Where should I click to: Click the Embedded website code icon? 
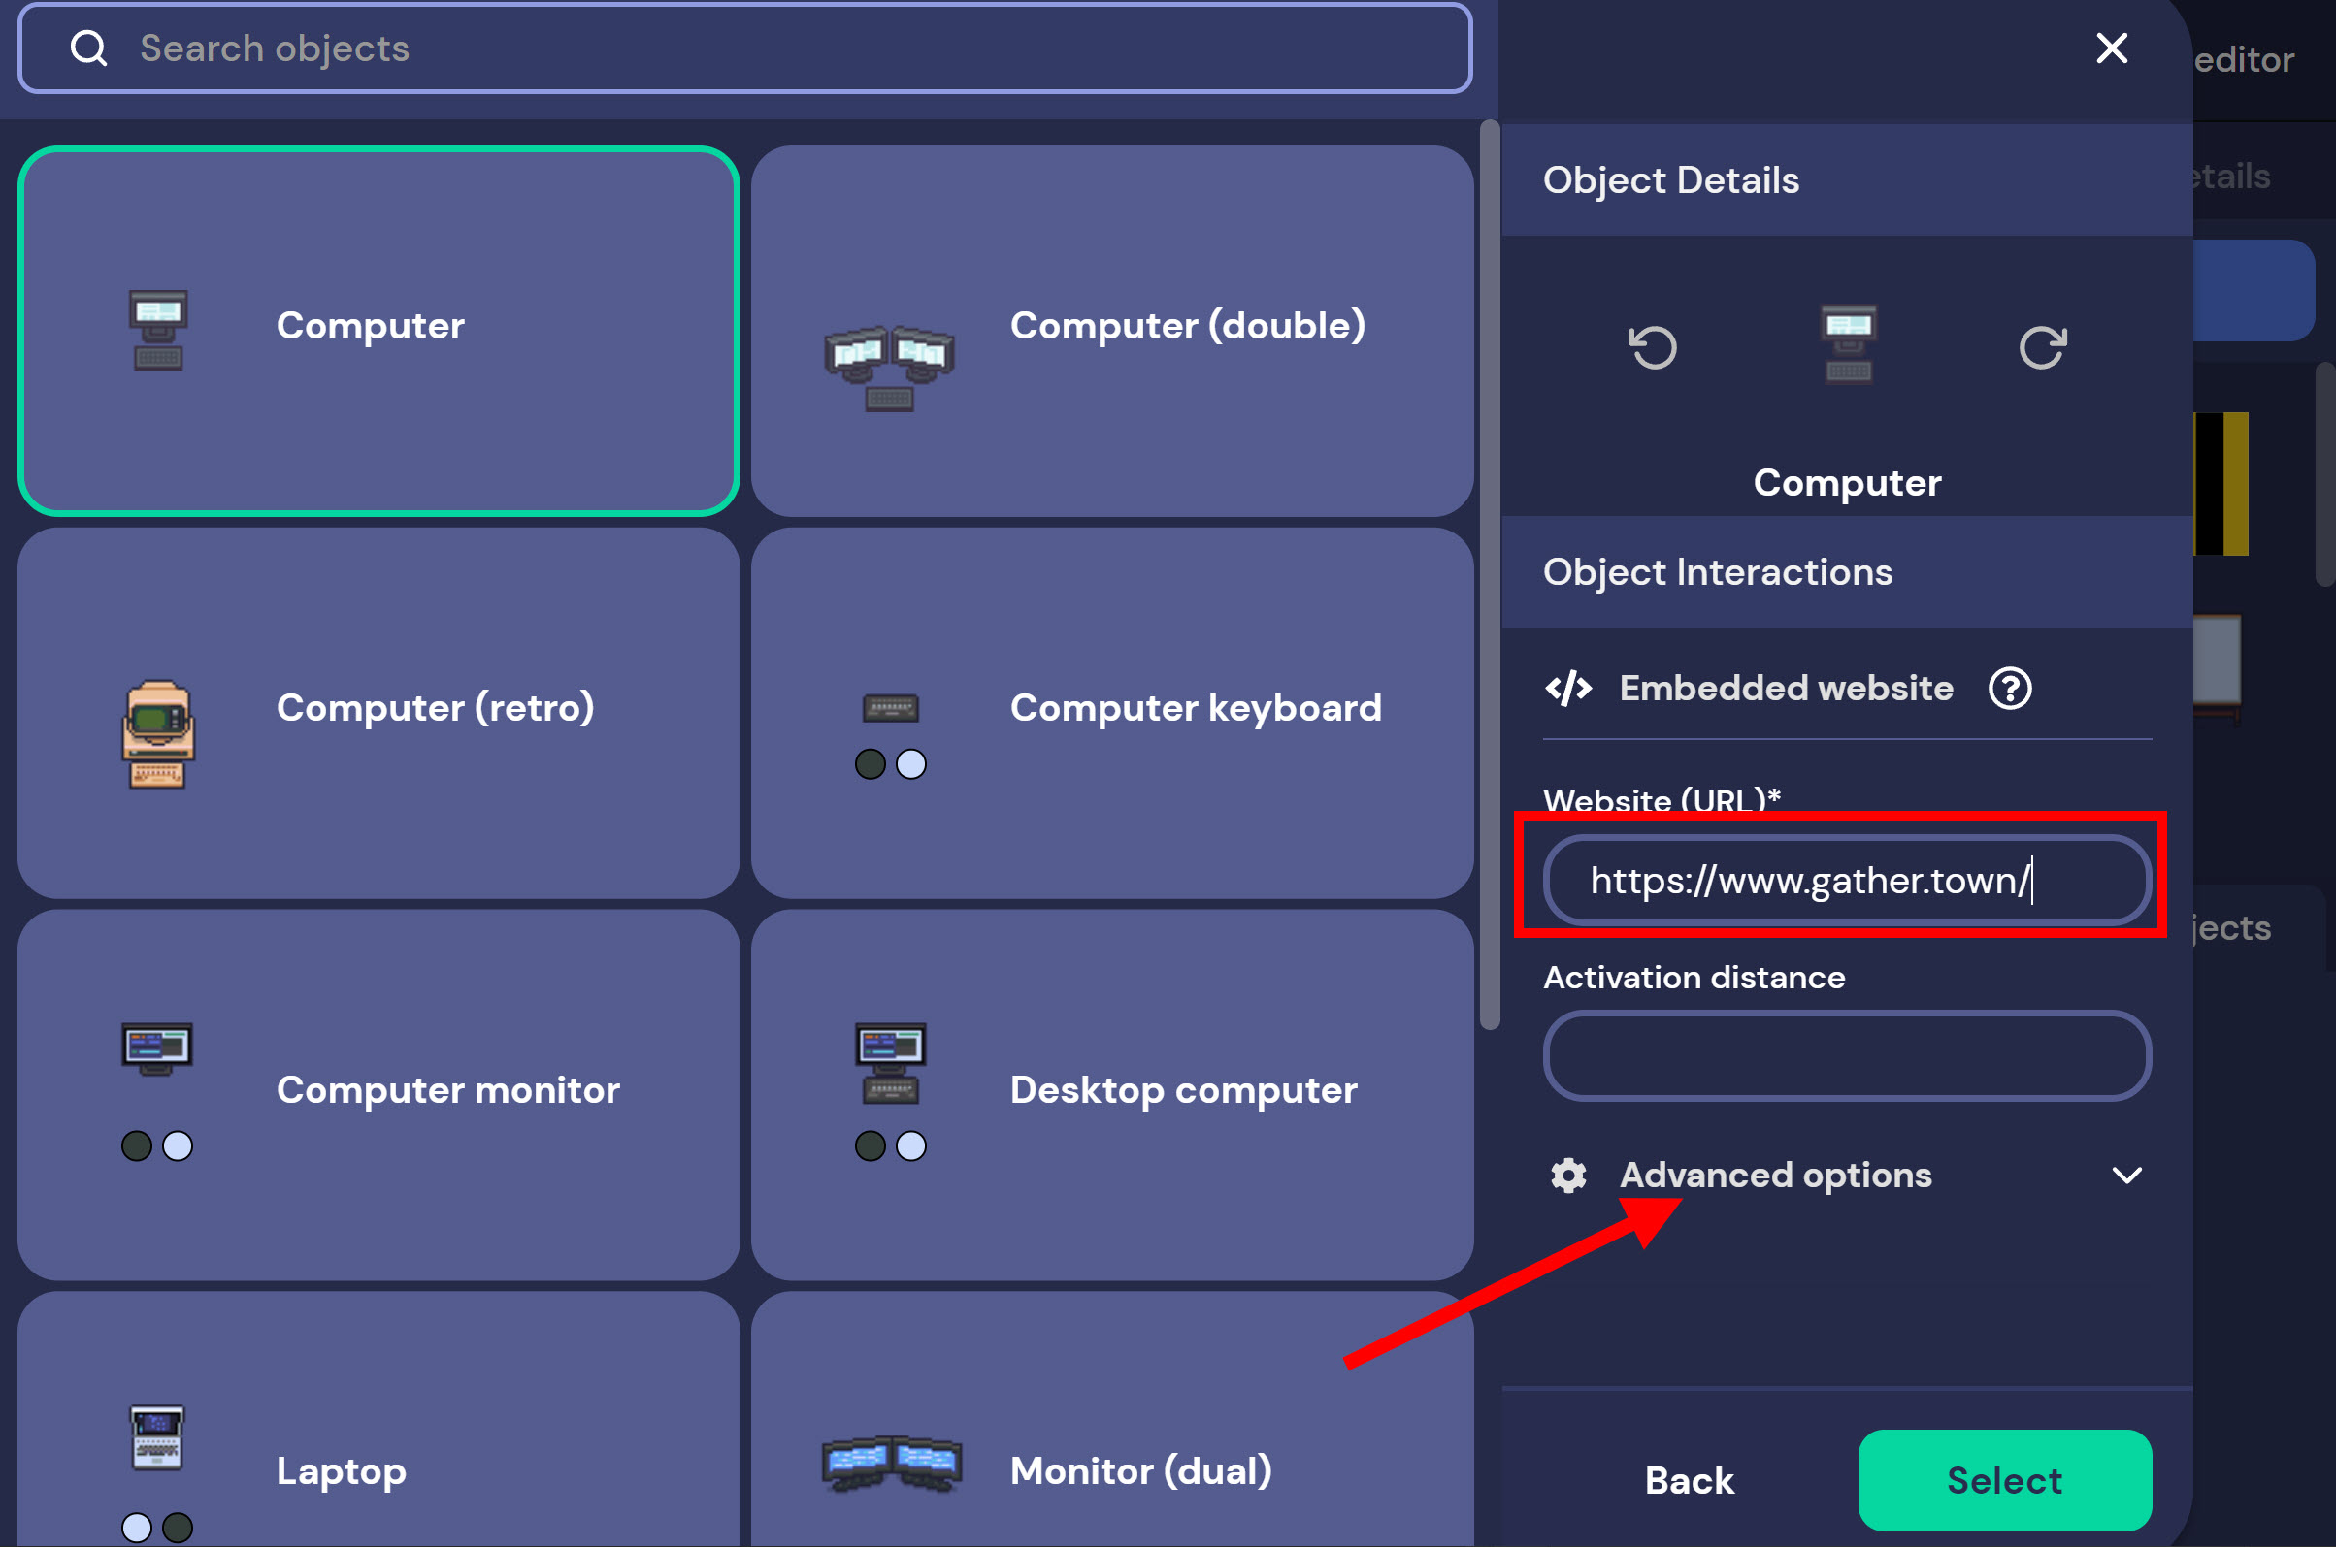click(x=1568, y=689)
